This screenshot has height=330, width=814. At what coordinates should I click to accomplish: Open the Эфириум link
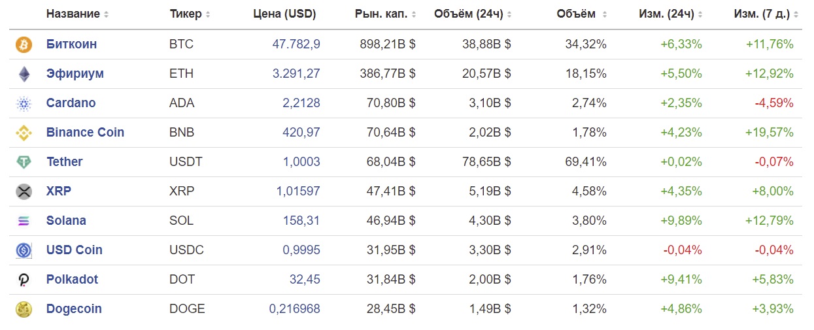click(75, 74)
